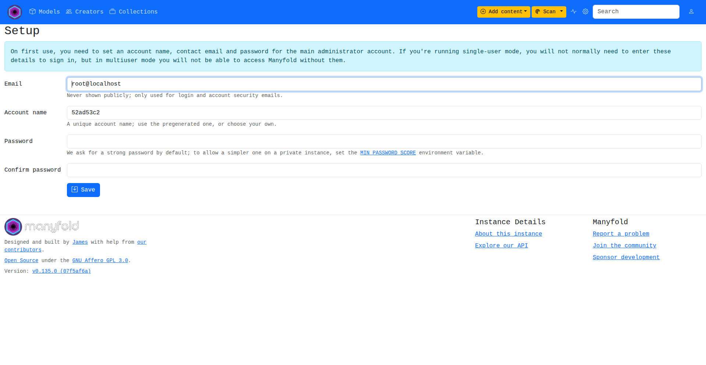The height and width of the screenshot is (365, 706).
Task: Click the user account icon
Action: (691, 12)
